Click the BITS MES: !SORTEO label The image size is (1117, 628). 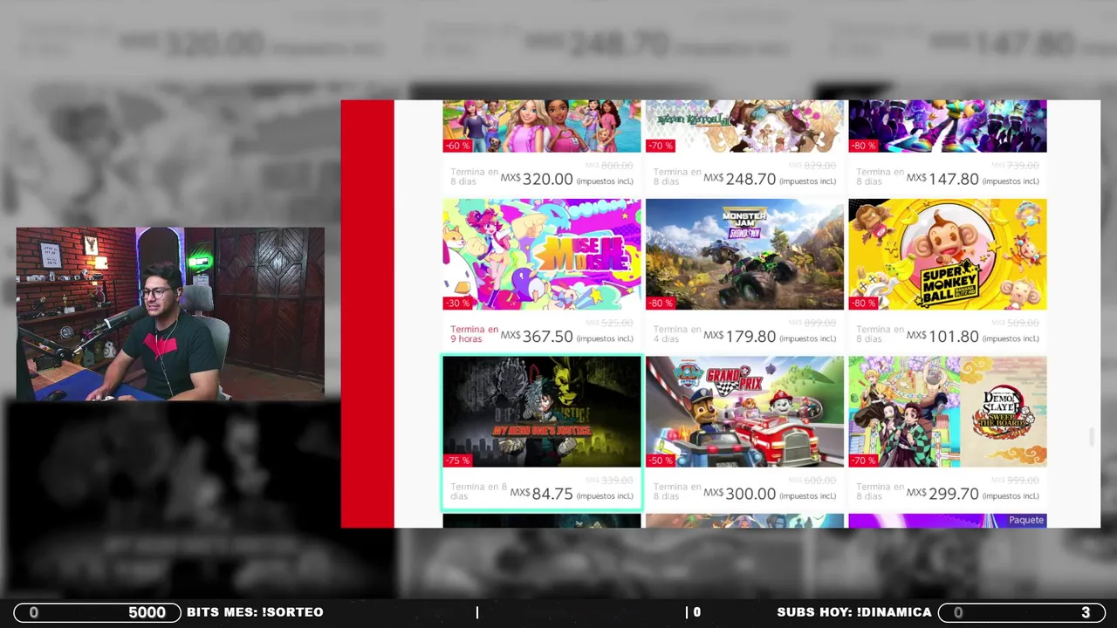pos(255,612)
